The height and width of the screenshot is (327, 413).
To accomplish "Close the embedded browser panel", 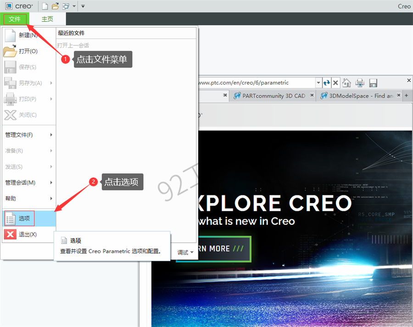I will (x=409, y=80).
